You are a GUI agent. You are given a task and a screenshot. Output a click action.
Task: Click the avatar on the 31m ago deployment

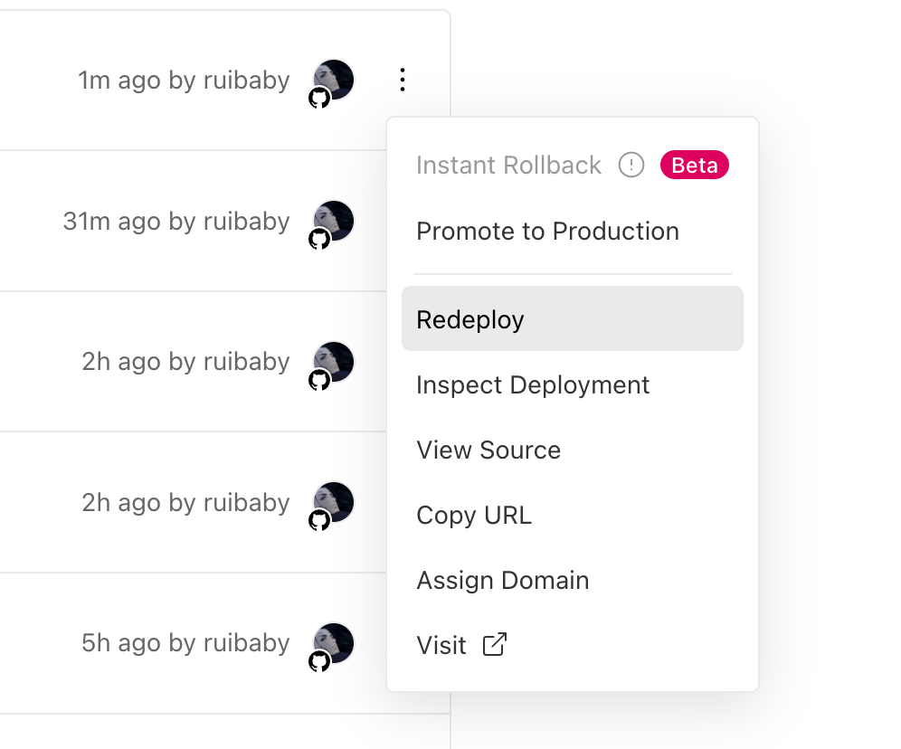click(335, 219)
